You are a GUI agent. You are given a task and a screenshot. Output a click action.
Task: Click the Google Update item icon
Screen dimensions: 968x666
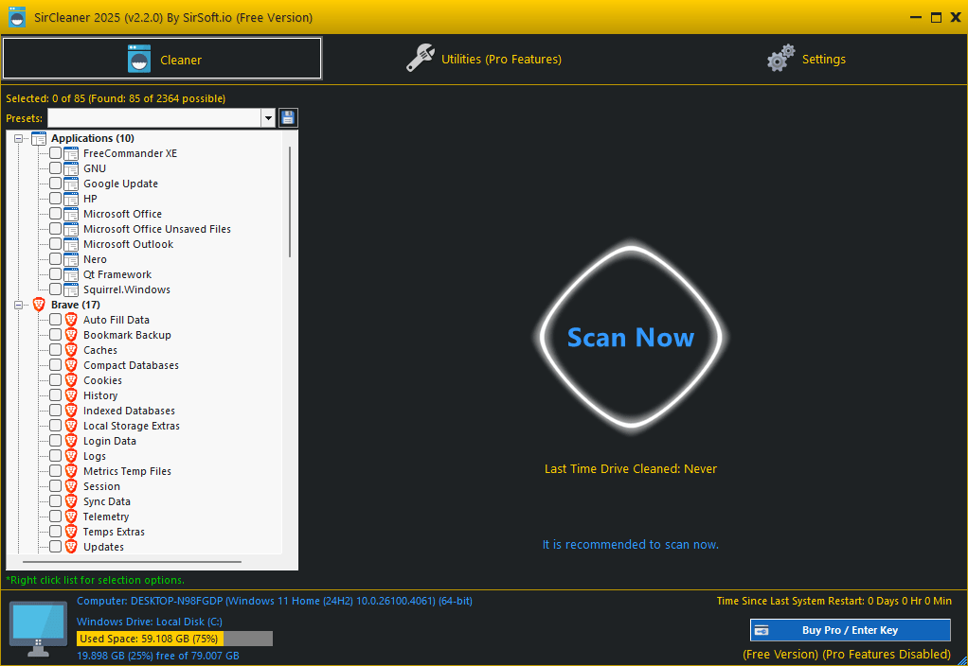tap(71, 184)
